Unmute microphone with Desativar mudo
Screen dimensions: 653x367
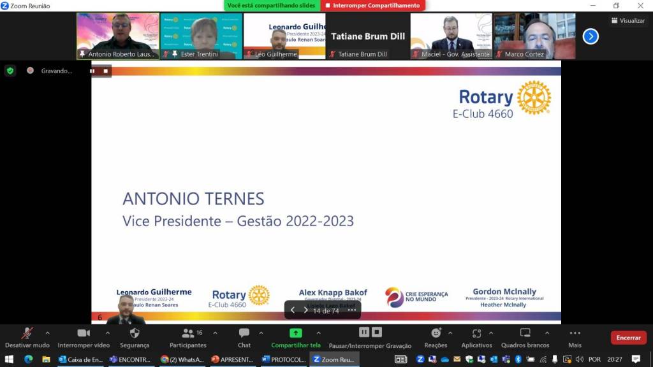(27, 333)
